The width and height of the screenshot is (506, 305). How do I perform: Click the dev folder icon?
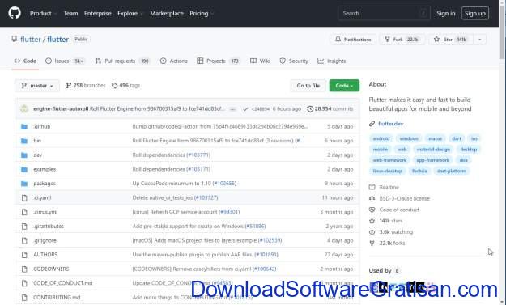tap(24, 155)
